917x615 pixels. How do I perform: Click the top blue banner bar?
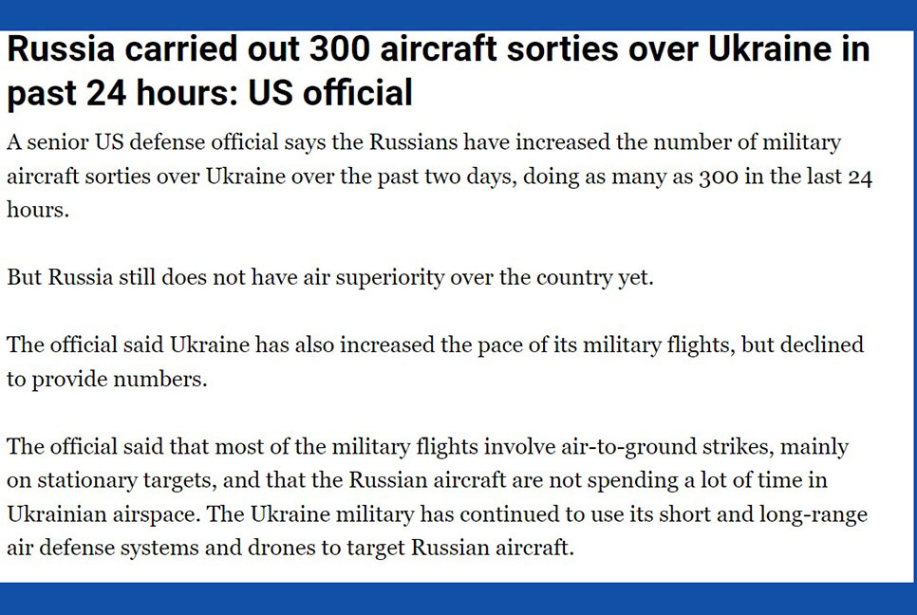pos(458,14)
